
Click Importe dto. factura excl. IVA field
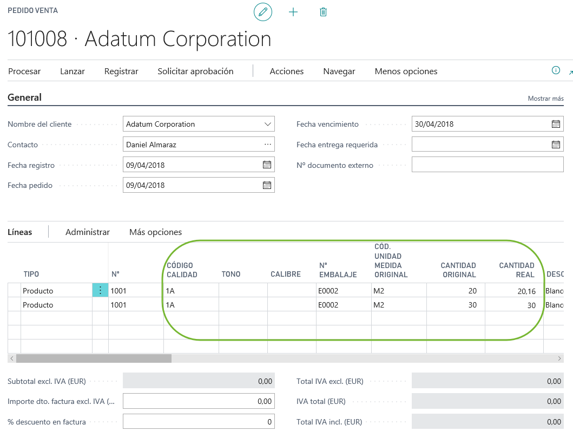click(199, 401)
